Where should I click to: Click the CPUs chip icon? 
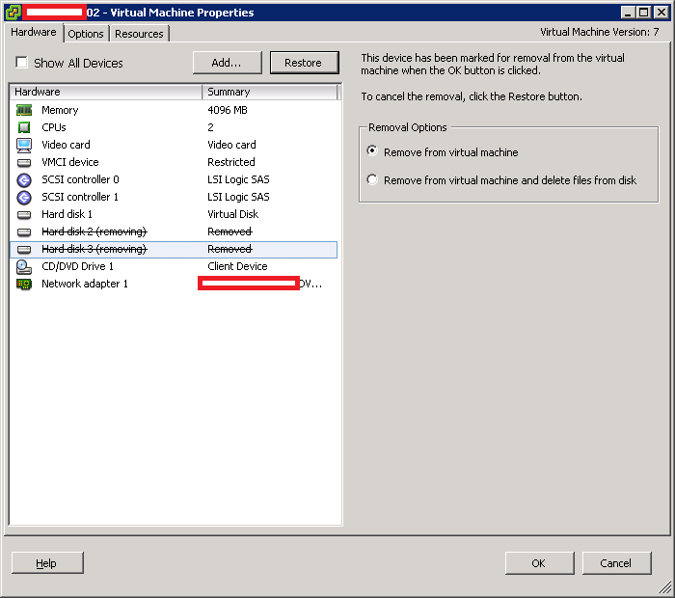(24, 127)
